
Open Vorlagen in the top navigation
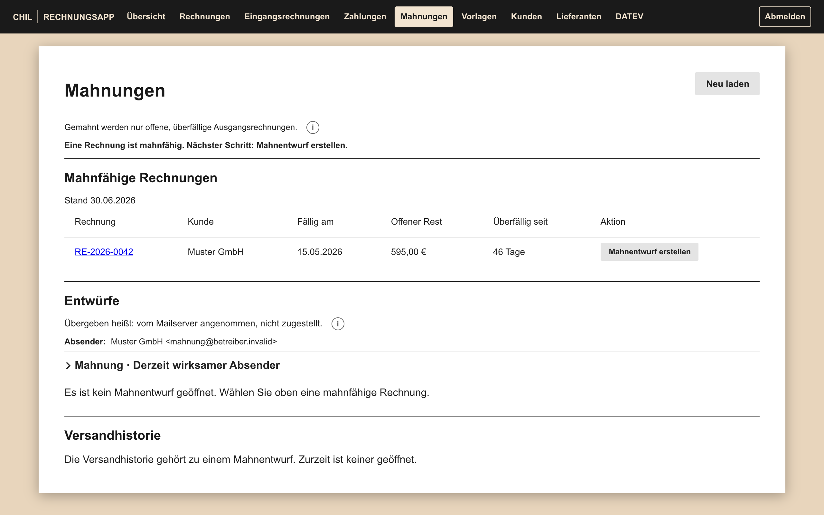pyautogui.click(x=479, y=16)
